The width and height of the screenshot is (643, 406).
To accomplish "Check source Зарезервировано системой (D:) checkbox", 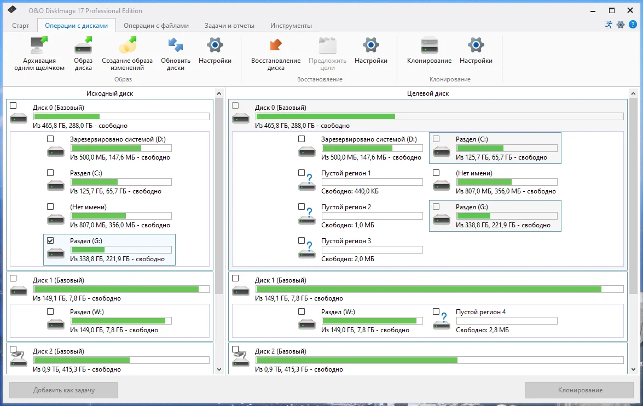I will click(x=50, y=139).
